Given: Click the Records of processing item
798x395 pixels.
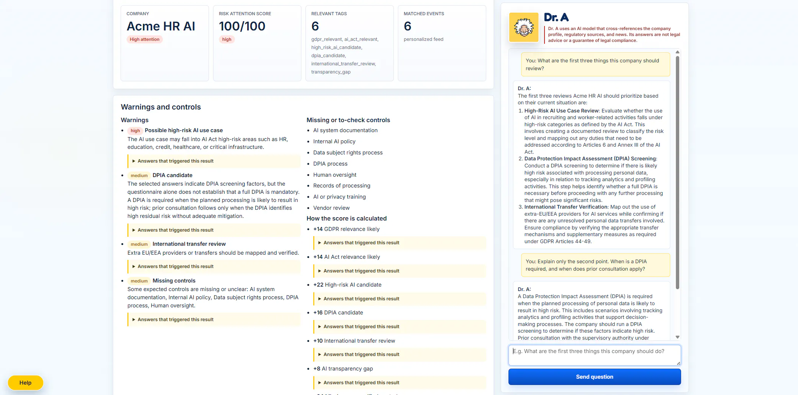Looking at the screenshot, I should (342, 186).
